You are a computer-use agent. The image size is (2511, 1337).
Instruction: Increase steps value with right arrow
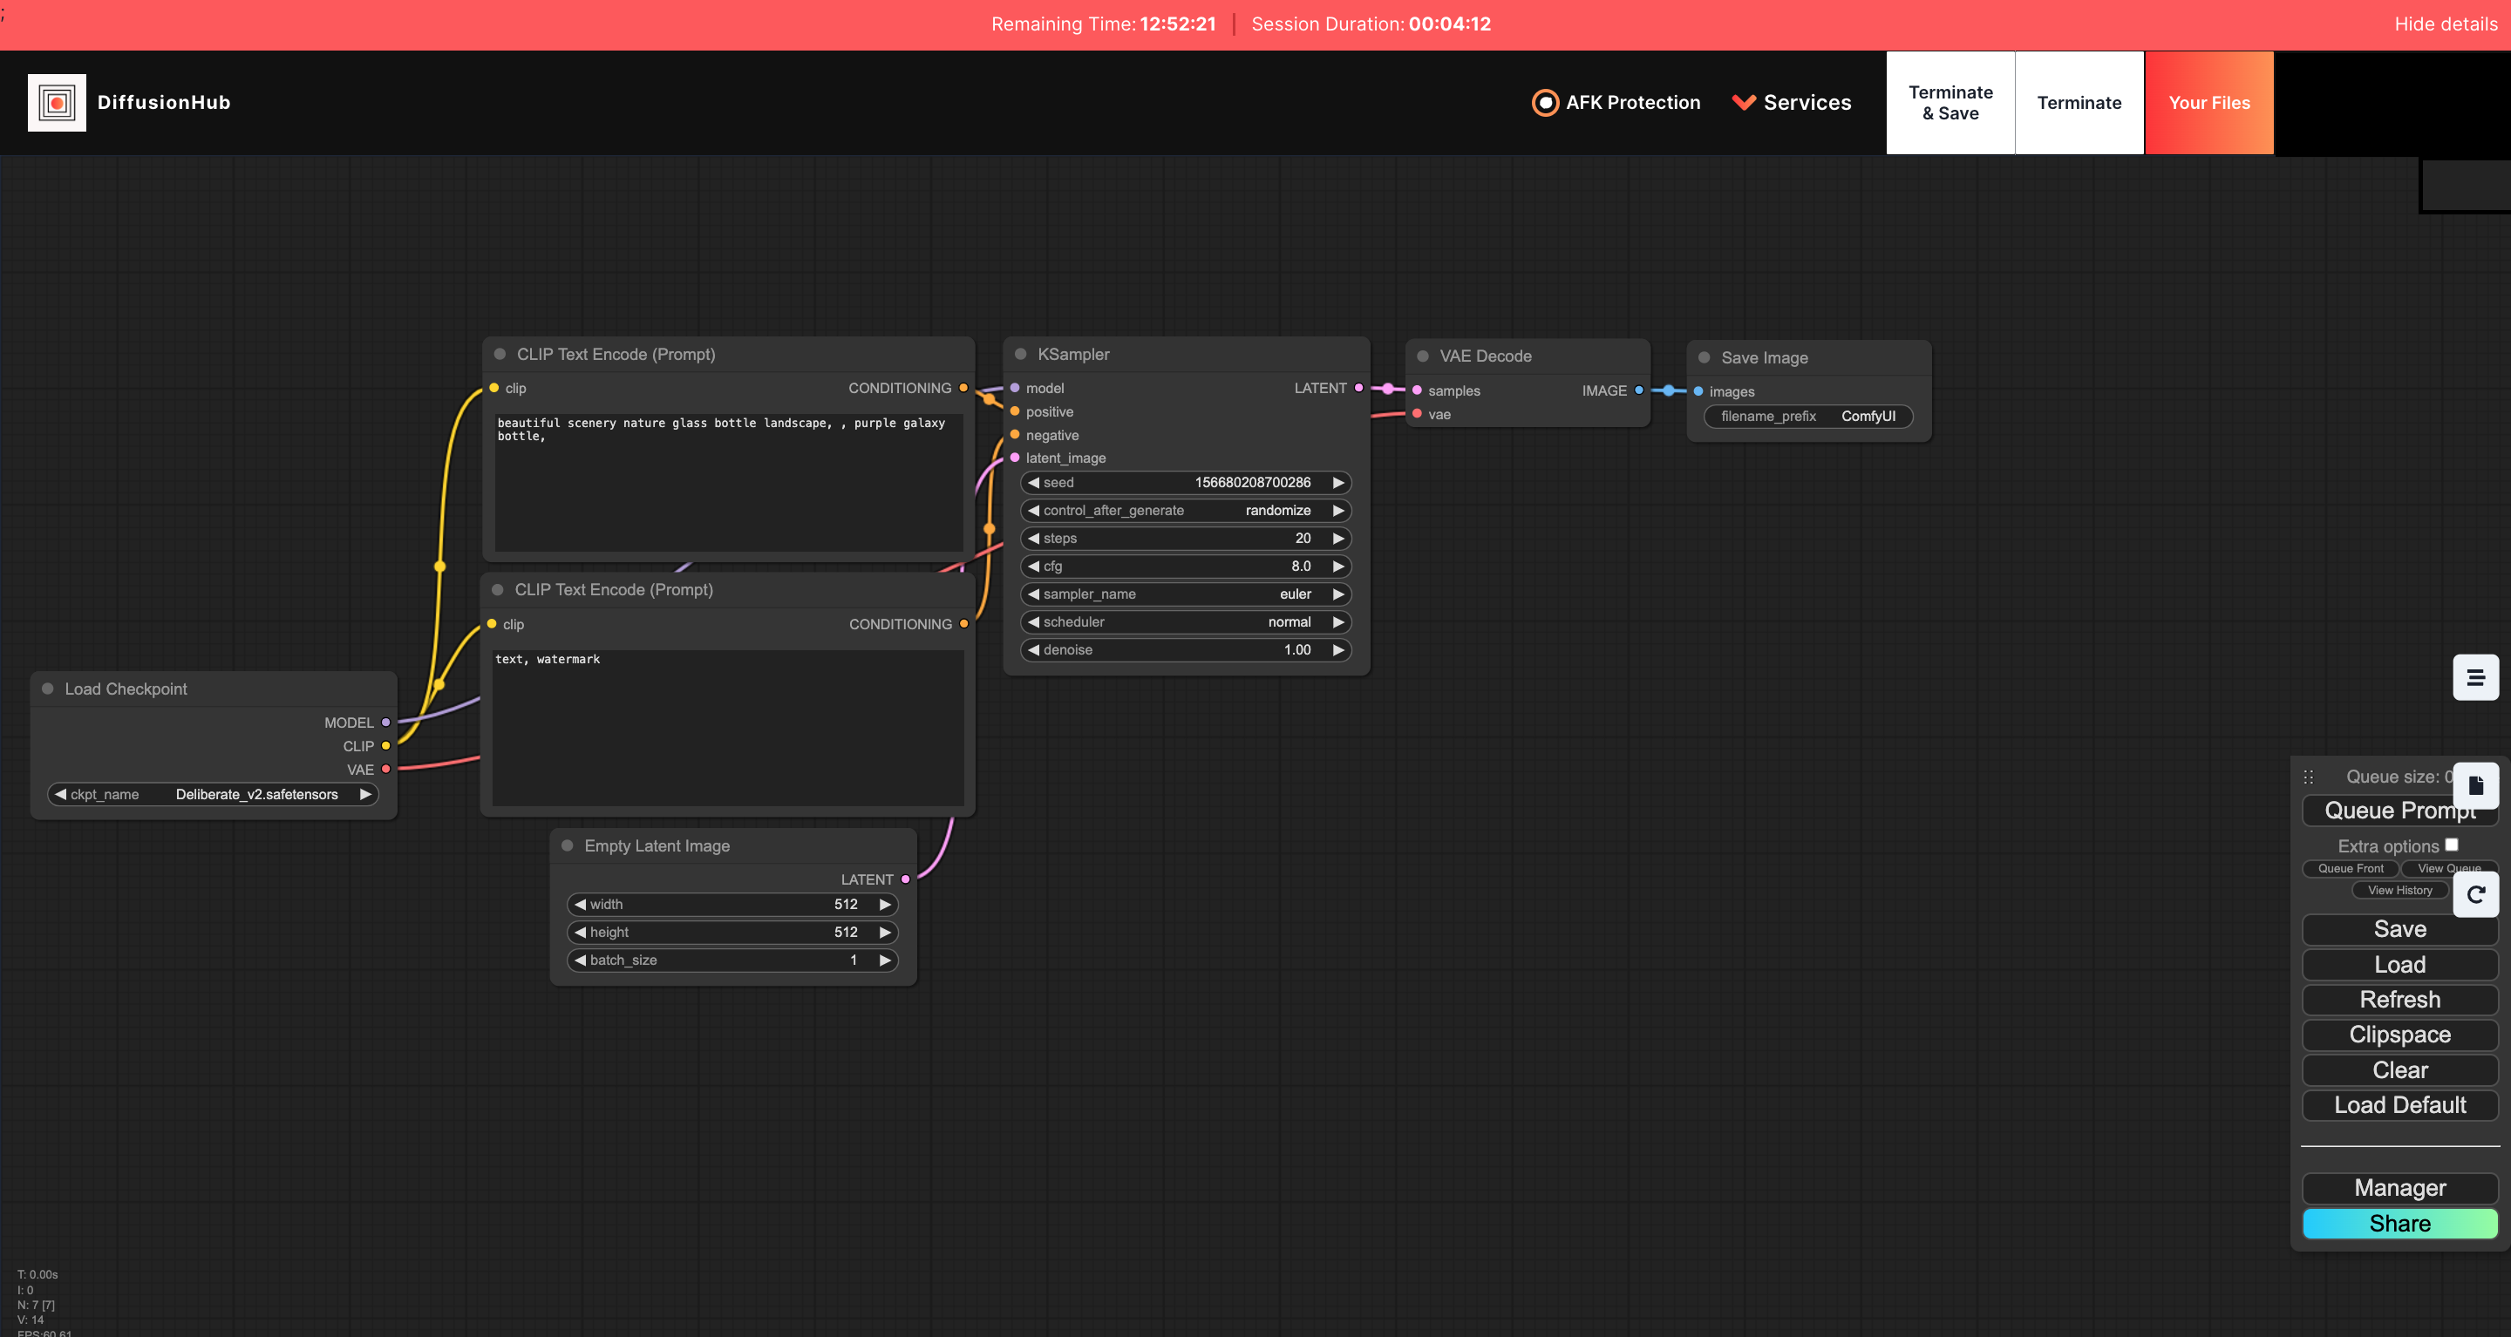click(x=1338, y=538)
